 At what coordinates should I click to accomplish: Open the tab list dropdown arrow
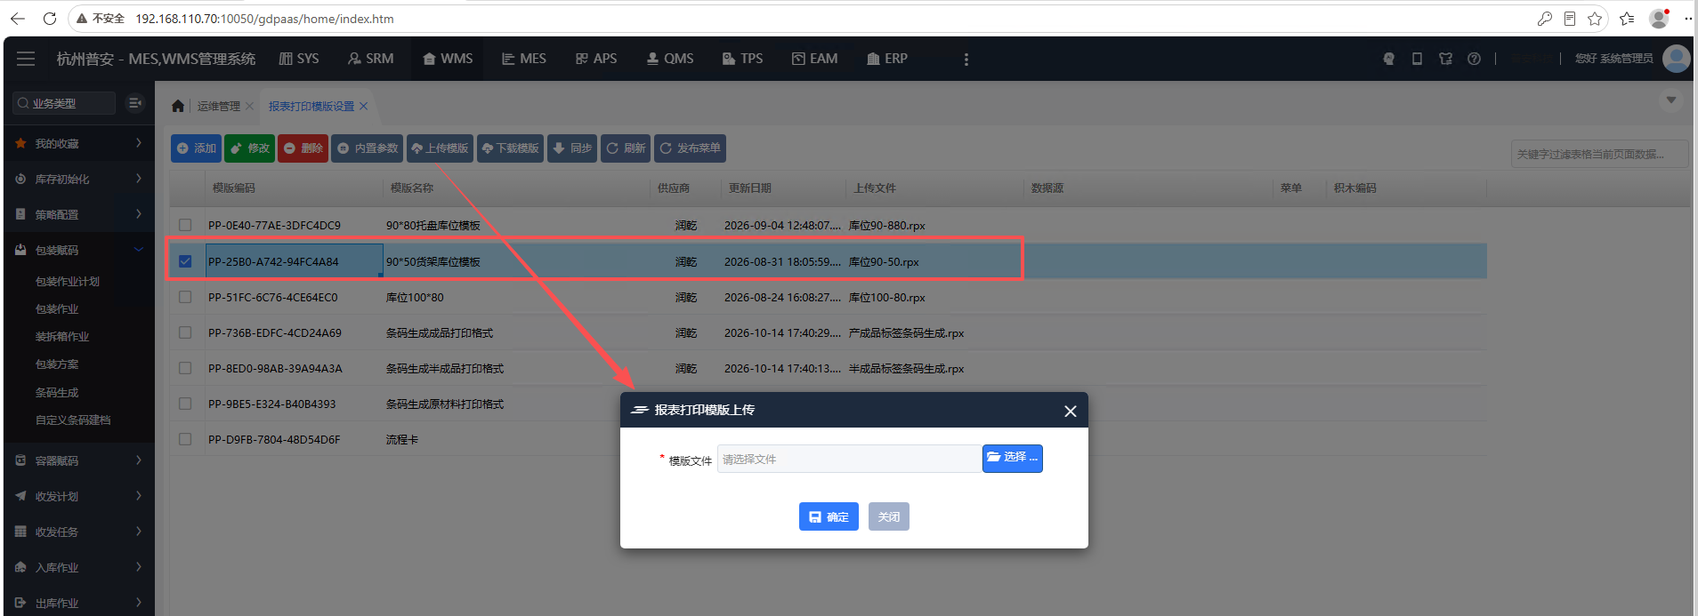tap(1671, 100)
